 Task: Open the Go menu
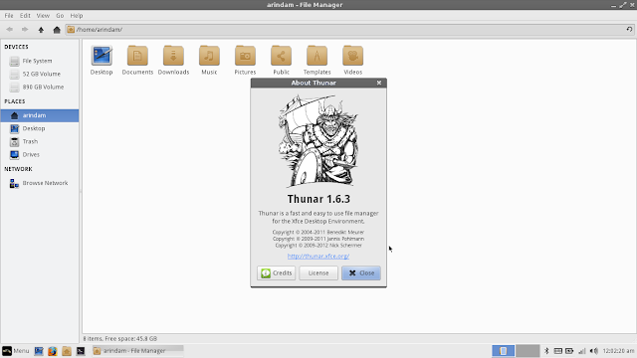pyautogui.click(x=60, y=16)
